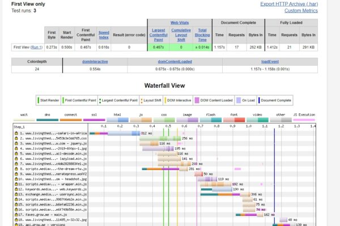Click the lock icon next to headshot.jpg request 10
340x226 pixels.
point(16,179)
